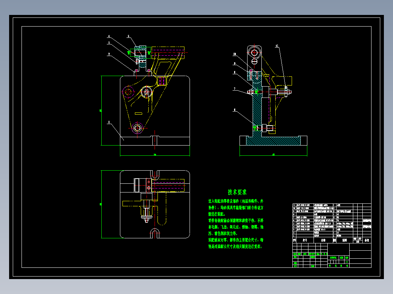Click part balloon number 1 in front view
The image size is (393, 294).
tap(109, 122)
